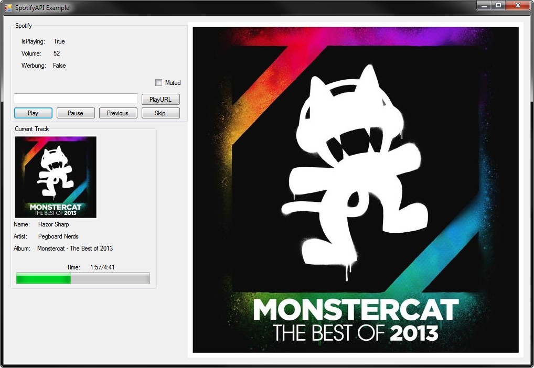Click the Time: label
Viewport: 534px width, 368px height.
(73, 267)
